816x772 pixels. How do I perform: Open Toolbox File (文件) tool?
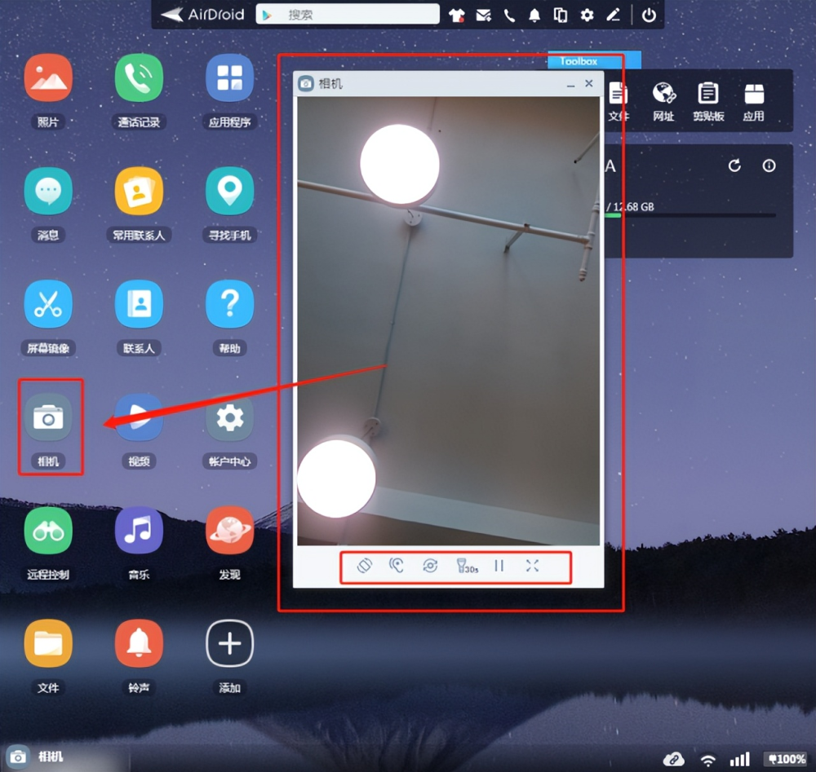click(x=619, y=101)
